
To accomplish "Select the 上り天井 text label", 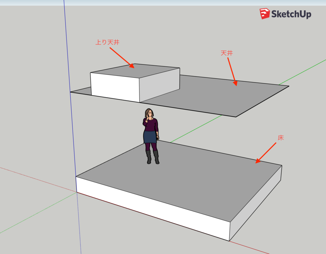I will [x=107, y=42].
